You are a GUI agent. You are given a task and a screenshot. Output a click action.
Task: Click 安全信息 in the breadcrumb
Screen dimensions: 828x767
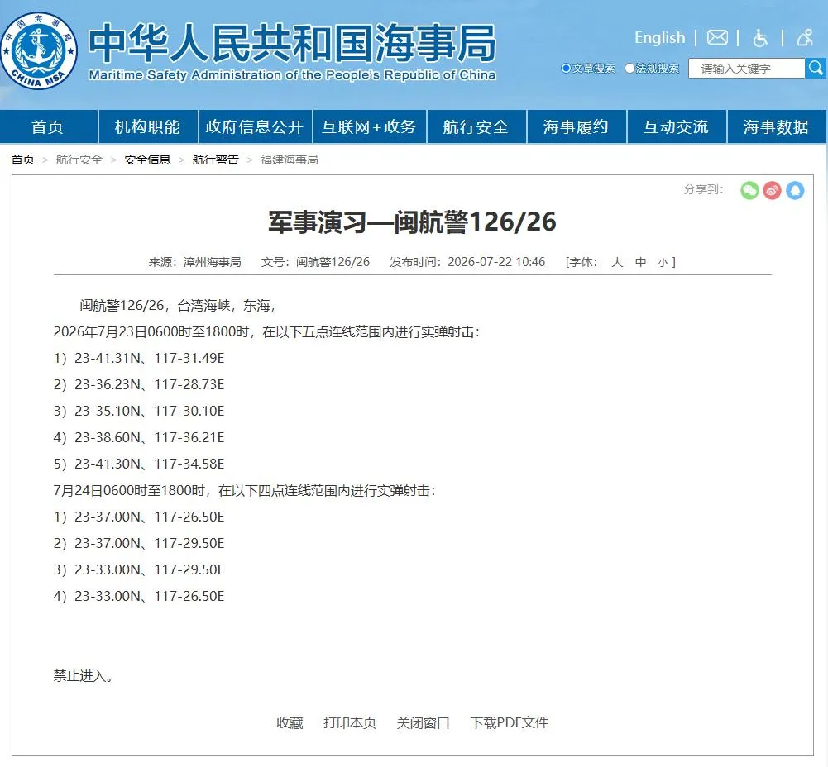(147, 160)
